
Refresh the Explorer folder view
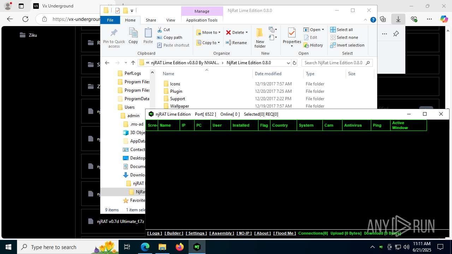(295, 63)
